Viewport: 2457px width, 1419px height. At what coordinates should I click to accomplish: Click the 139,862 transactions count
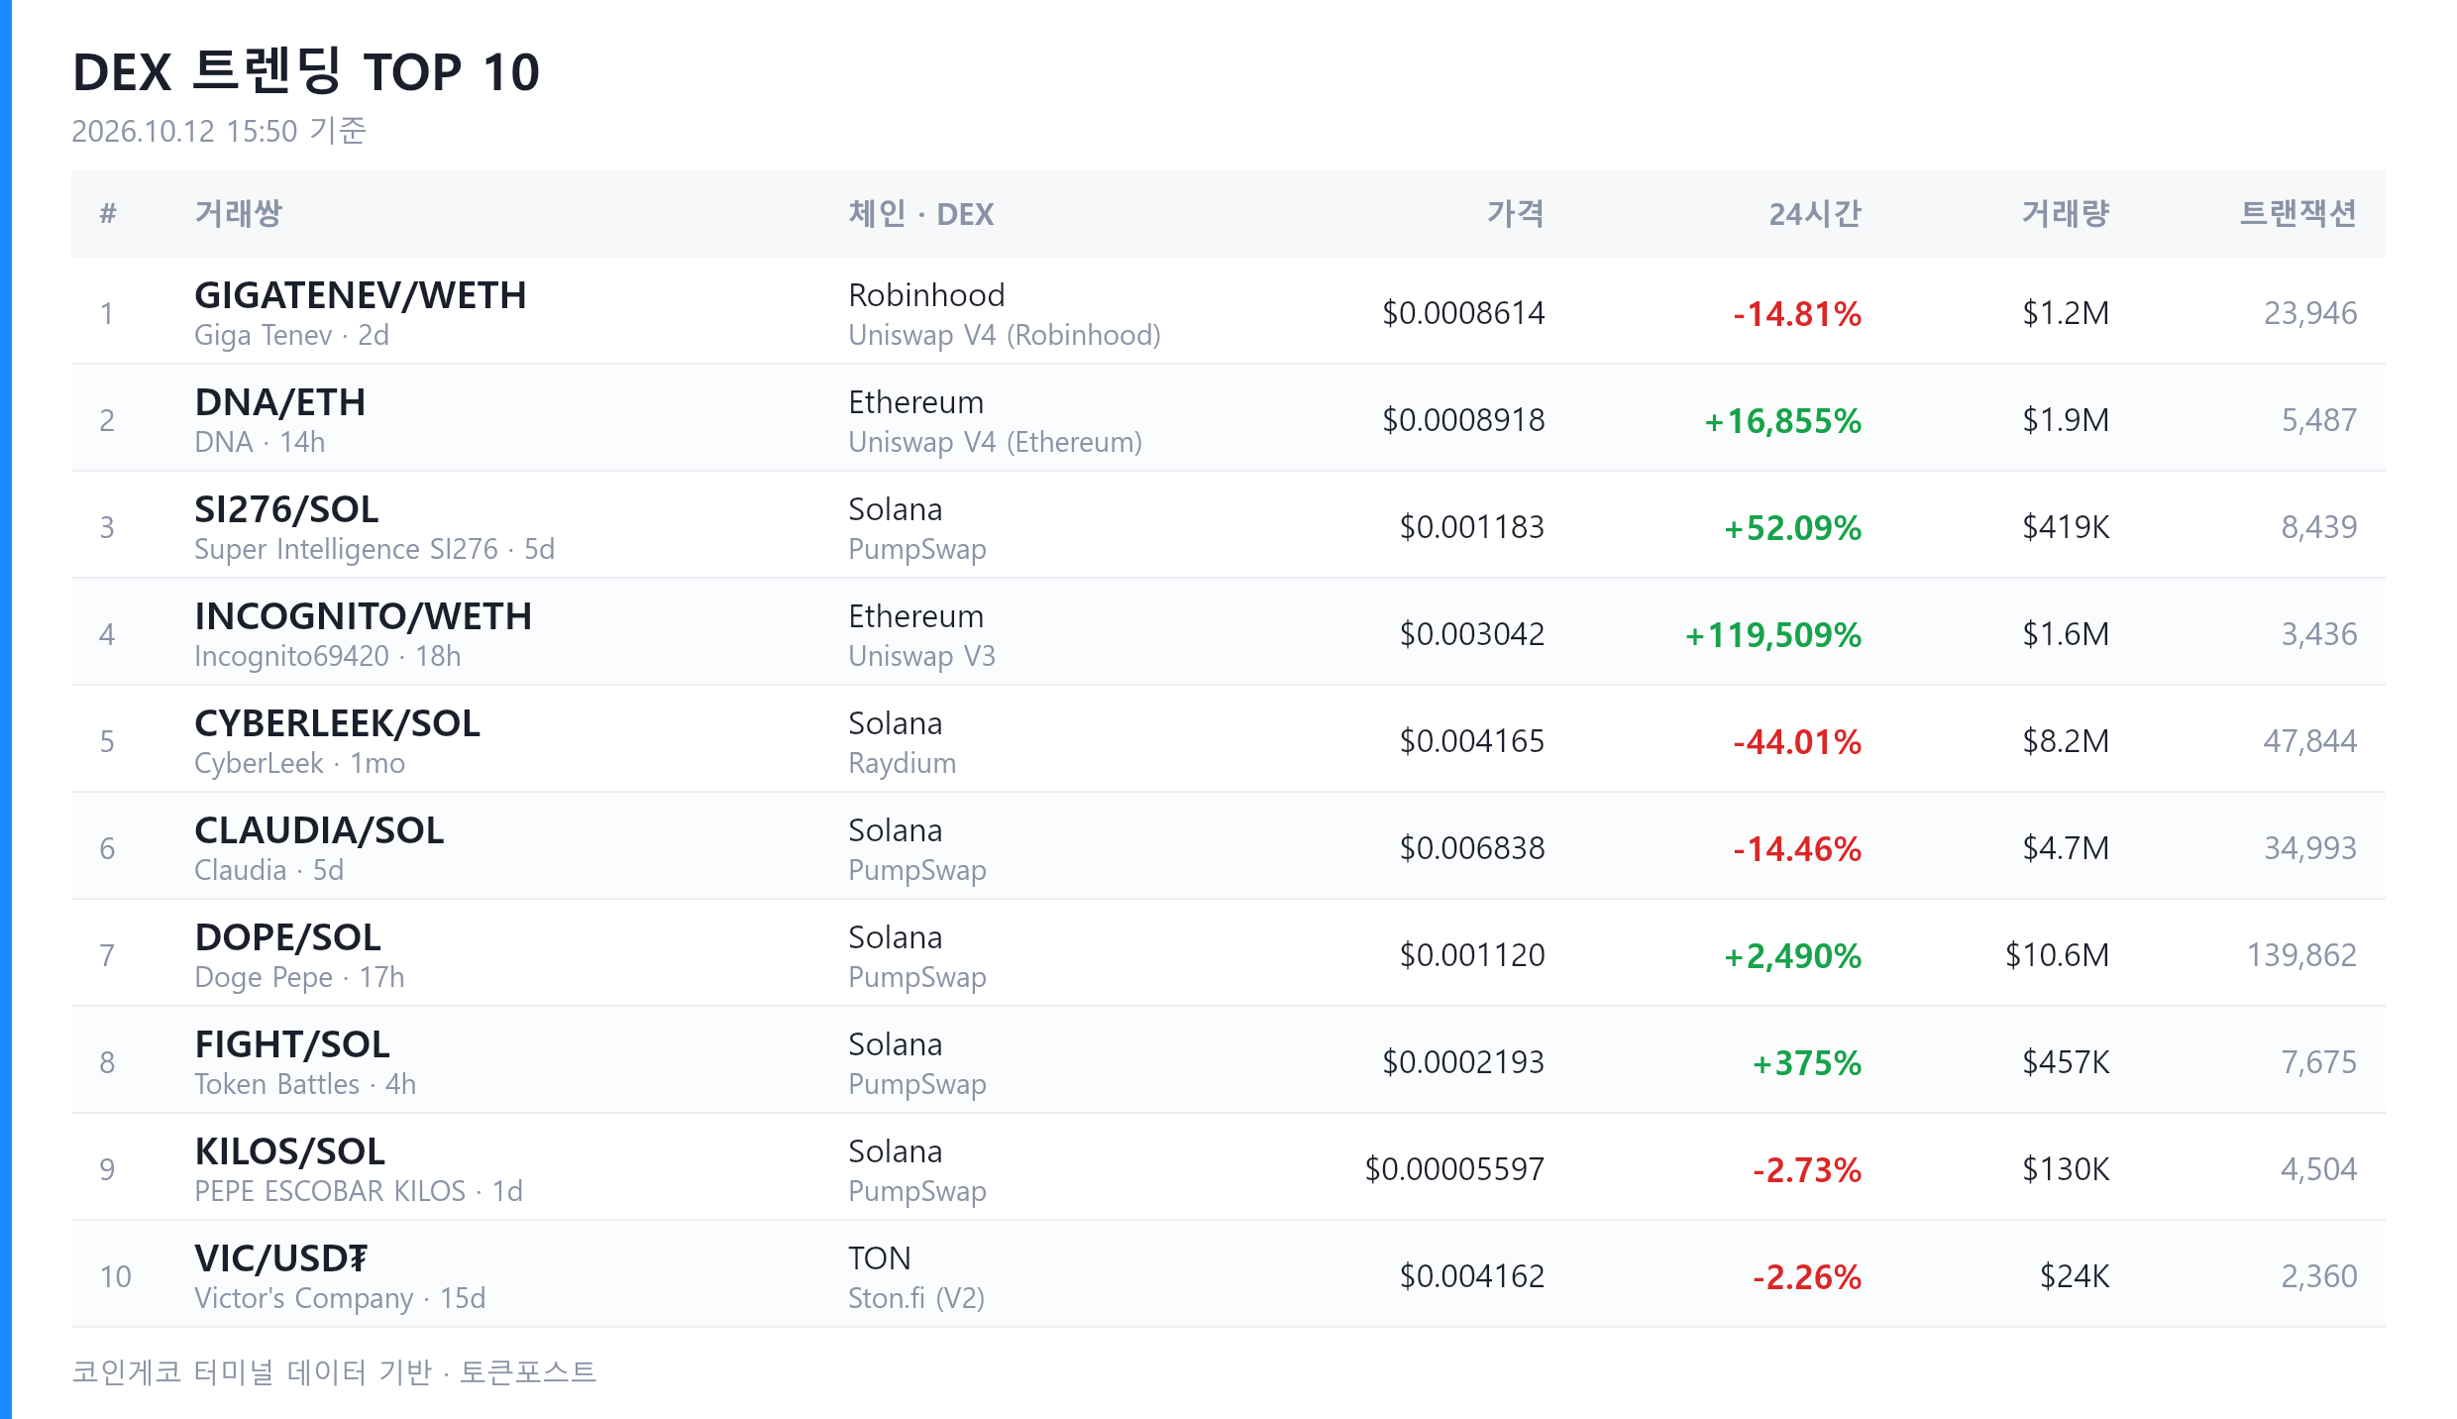(2301, 955)
